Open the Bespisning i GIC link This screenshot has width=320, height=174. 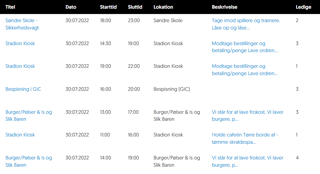tap(23, 89)
